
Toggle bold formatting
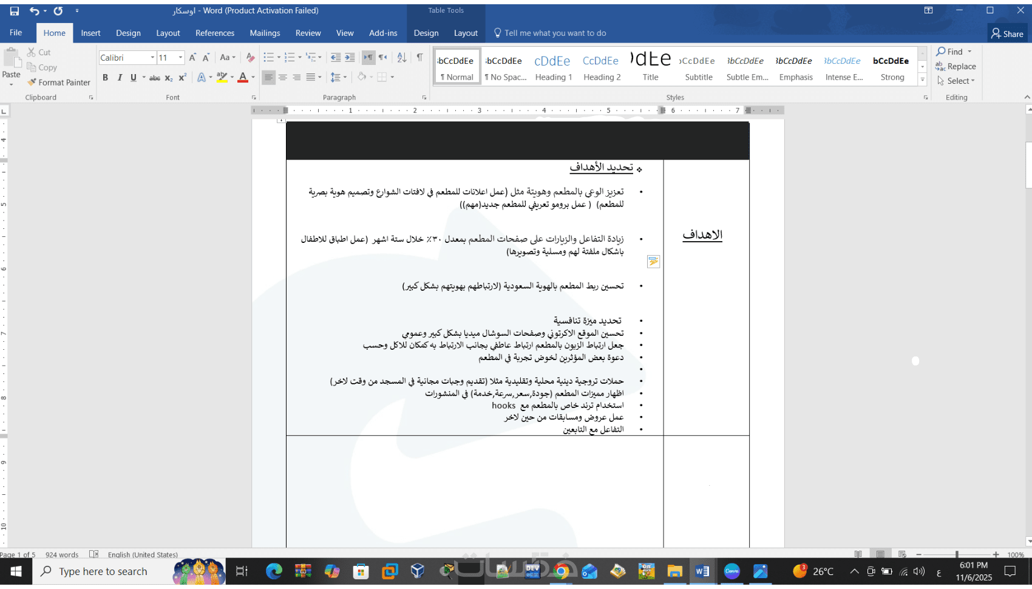[106, 77]
